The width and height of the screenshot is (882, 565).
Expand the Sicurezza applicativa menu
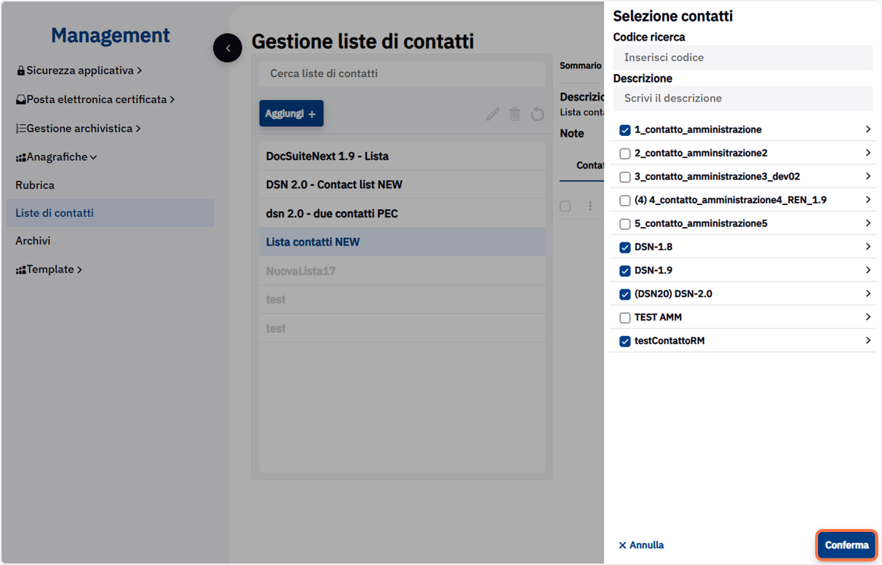(79, 71)
